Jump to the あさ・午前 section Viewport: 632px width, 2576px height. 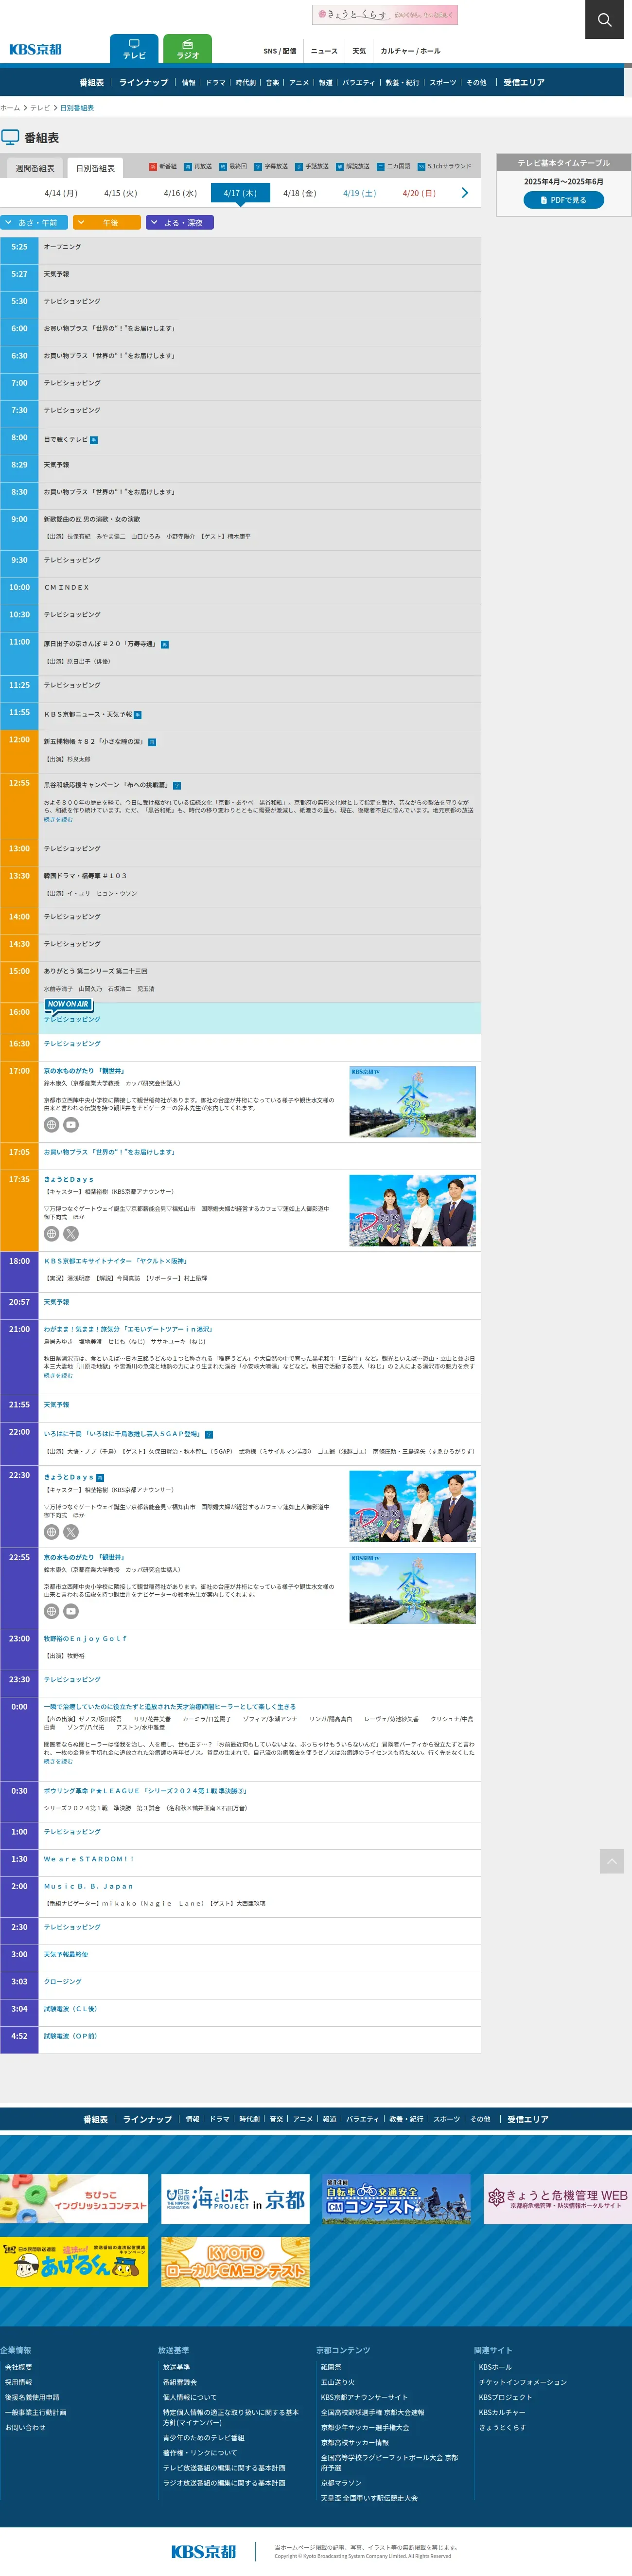[34, 223]
